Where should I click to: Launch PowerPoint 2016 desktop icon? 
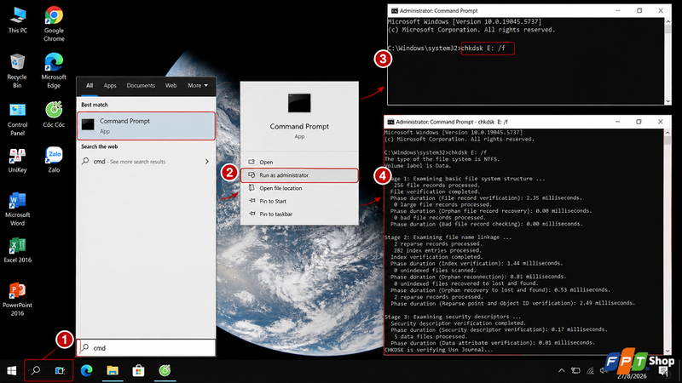17,299
